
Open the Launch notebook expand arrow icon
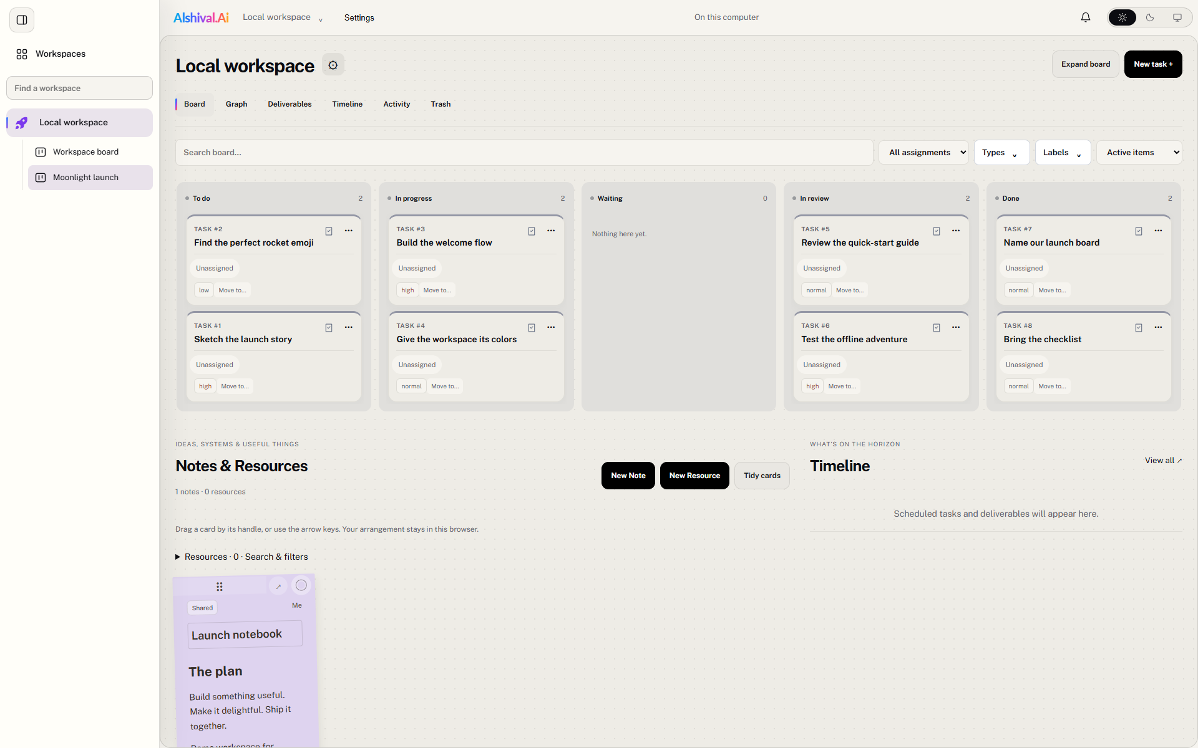click(x=278, y=586)
